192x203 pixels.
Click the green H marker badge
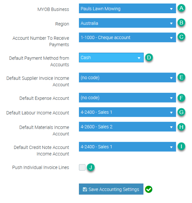coord(181,127)
